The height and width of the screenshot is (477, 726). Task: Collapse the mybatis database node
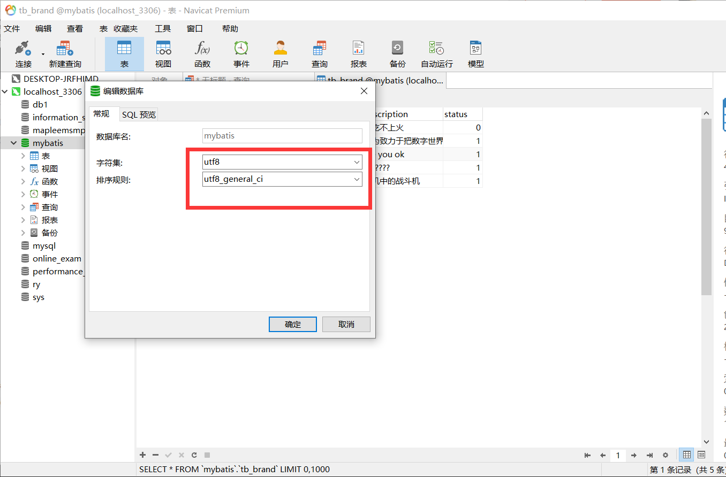coord(14,143)
